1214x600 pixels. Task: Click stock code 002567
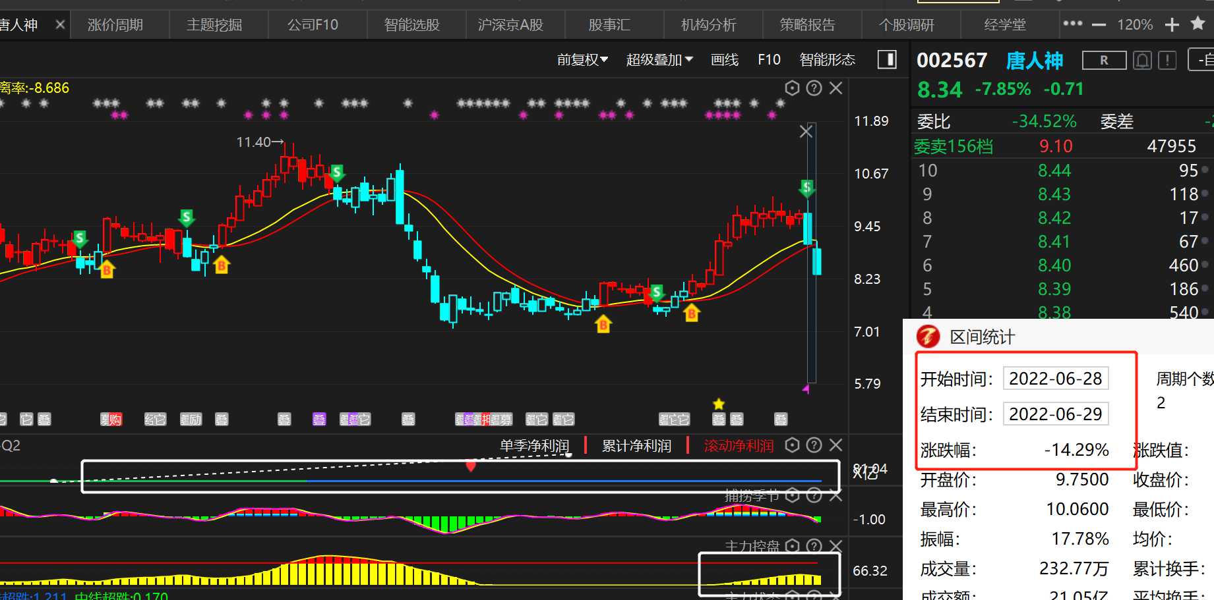[x=952, y=61]
